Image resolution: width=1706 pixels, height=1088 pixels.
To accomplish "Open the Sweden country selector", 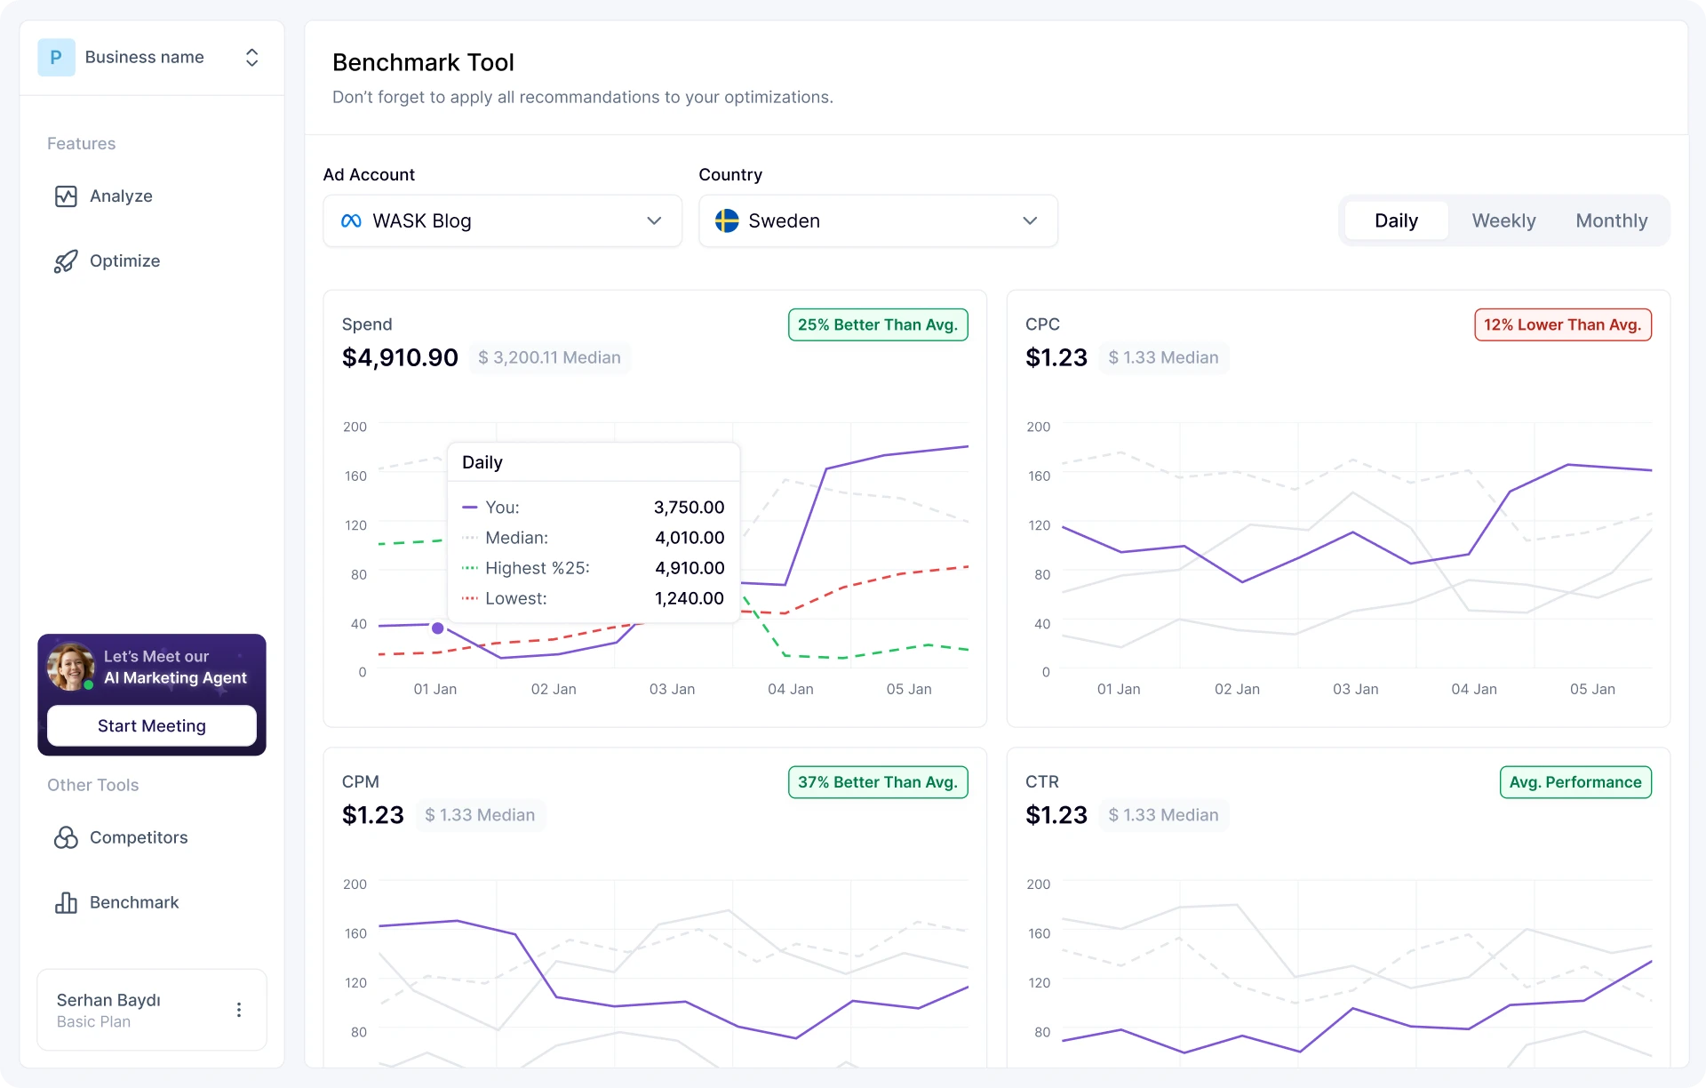I will [x=878, y=220].
